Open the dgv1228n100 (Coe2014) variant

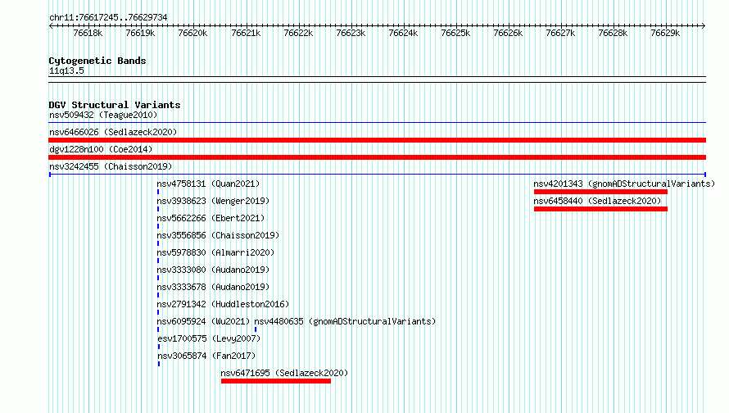[x=101, y=149]
